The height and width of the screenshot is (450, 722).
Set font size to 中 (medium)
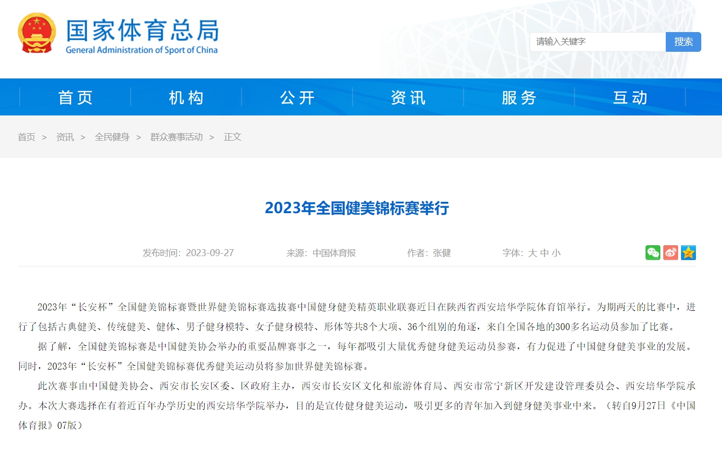coord(544,253)
